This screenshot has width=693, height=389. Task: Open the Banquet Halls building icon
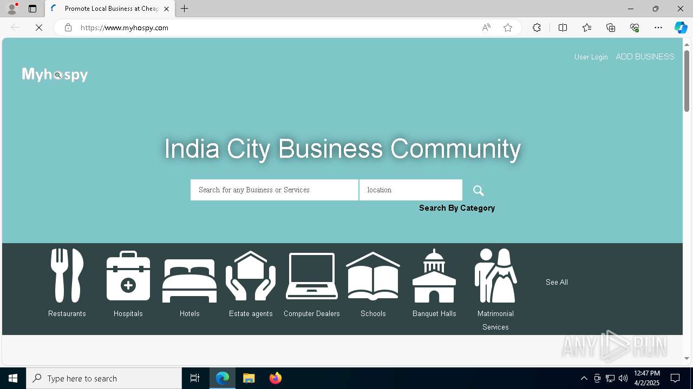tap(434, 276)
